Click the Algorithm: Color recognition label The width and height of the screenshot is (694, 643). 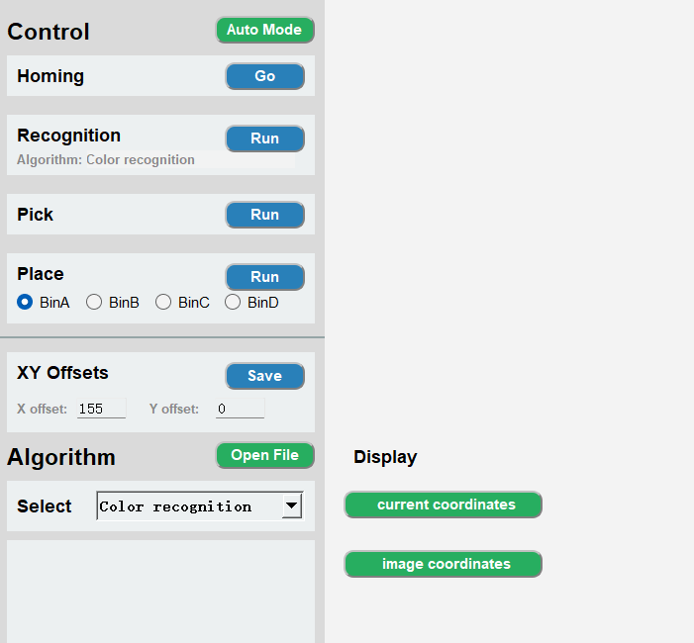[x=106, y=159]
